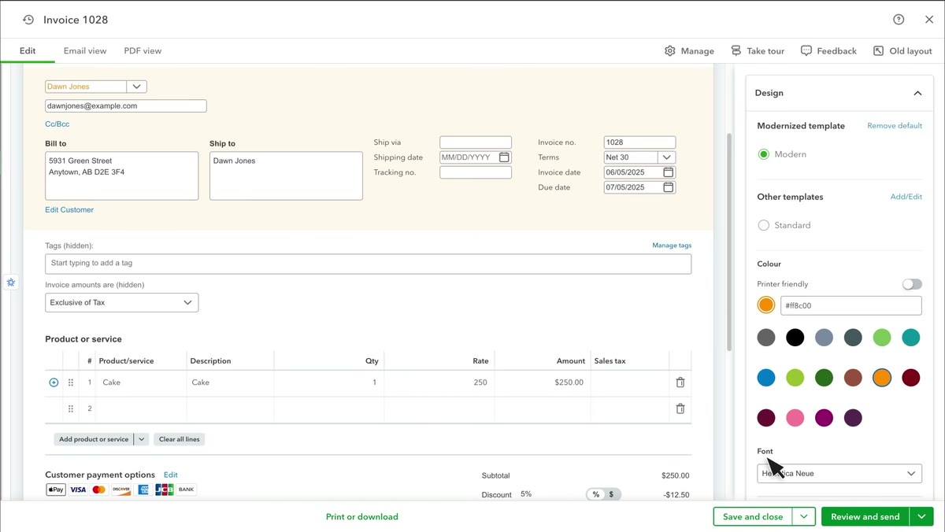This screenshot has height=532, width=945.
Task: Open the Terms Net 30 dropdown
Action: point(667,157)
